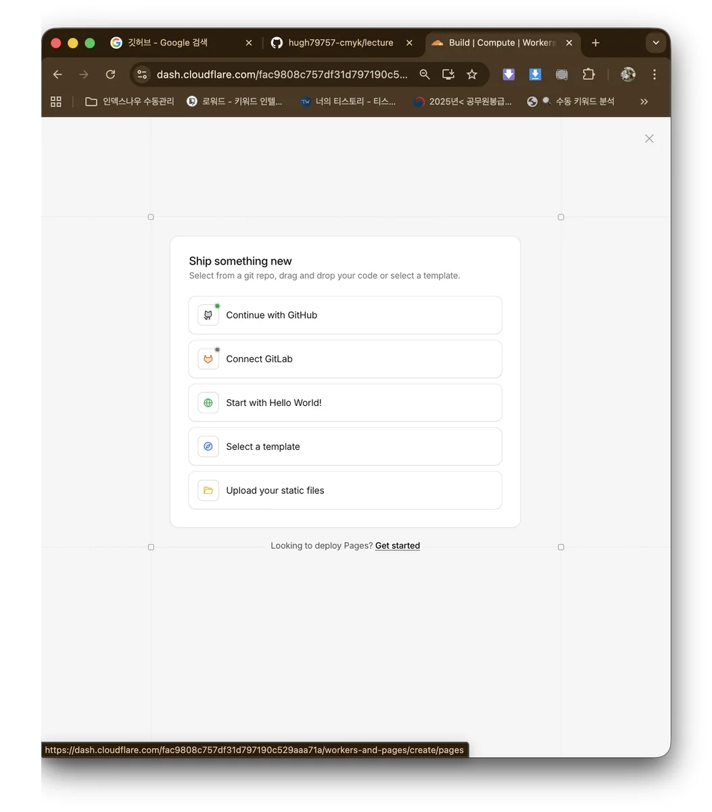This screenshot has width=712, height=812.
Task: Open the Extensions puzzle-piece menu
Action: 588,74
